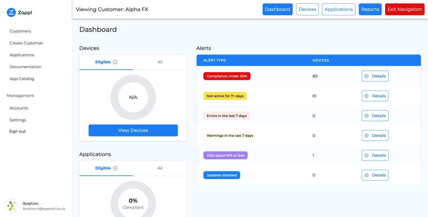Switch to the All tab under Devices
This screenshot has width=428, height=217.
click(x=160, y=61)
